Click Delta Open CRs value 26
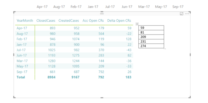208x103 pixels. 130,72
